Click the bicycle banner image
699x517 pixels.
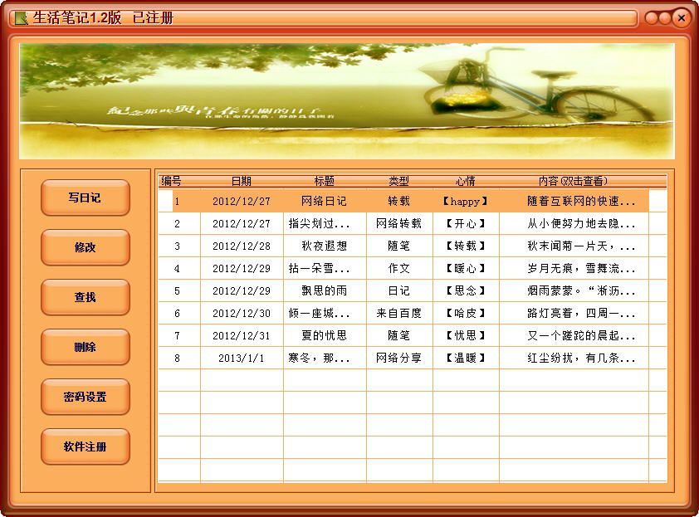349,98
